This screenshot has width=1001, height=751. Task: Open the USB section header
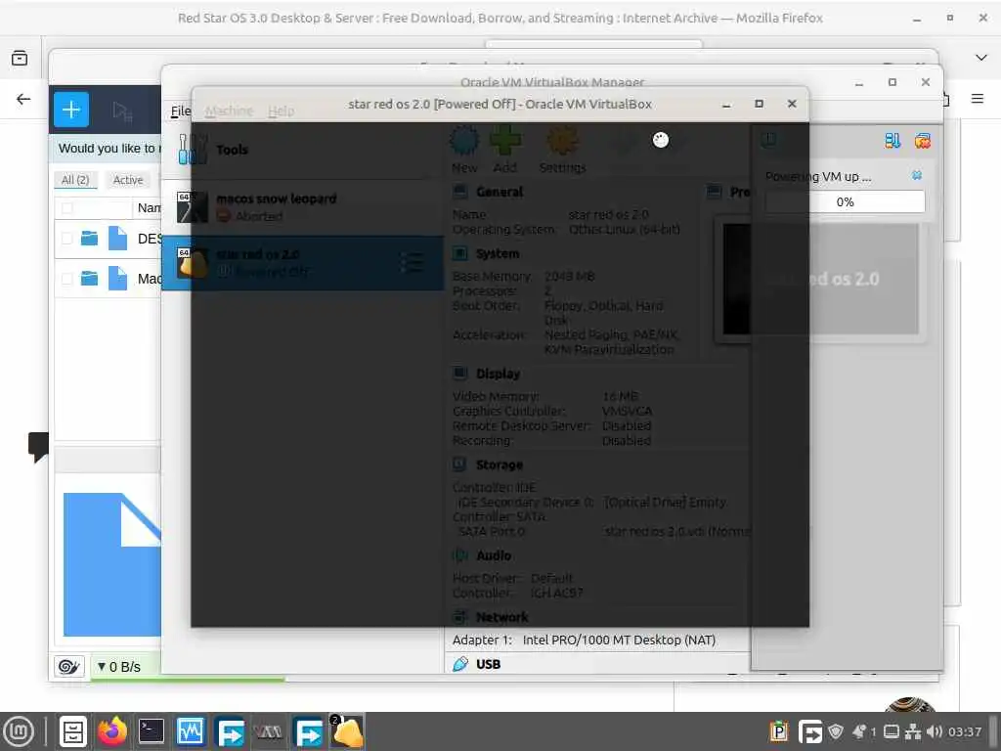point(488,664)
